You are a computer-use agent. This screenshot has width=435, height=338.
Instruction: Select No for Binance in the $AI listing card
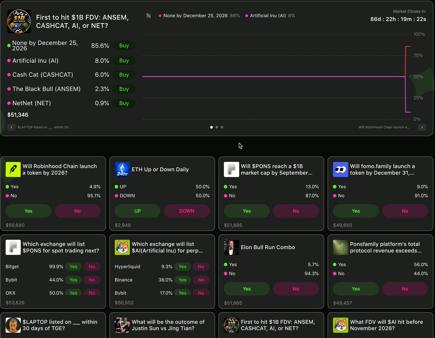click(201, 280)
